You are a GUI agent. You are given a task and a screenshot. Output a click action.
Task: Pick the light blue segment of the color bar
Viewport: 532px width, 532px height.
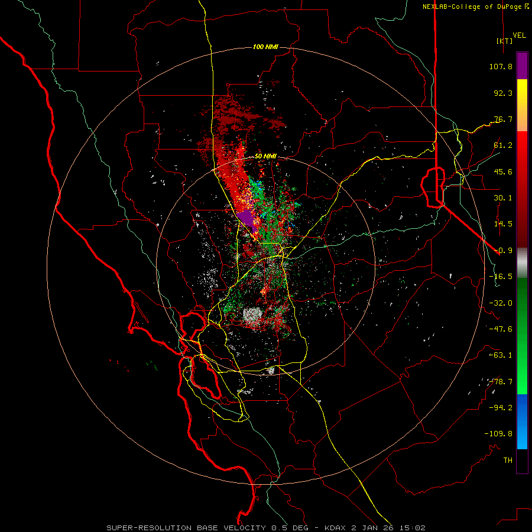tap(522, 436)
